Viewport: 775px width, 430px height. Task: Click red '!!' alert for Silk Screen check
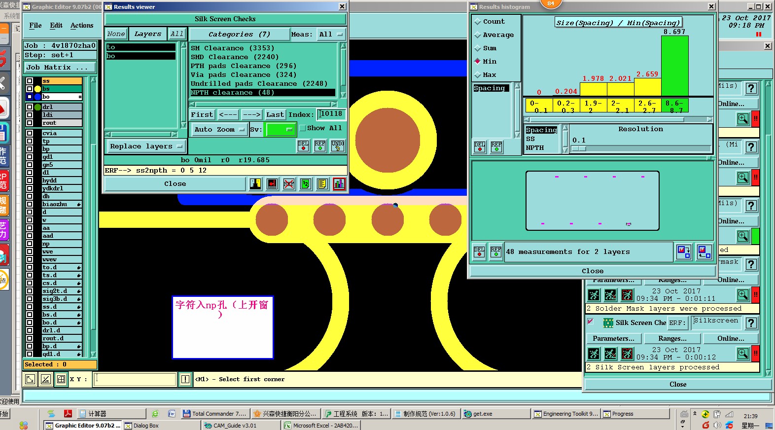pos(755,354)
